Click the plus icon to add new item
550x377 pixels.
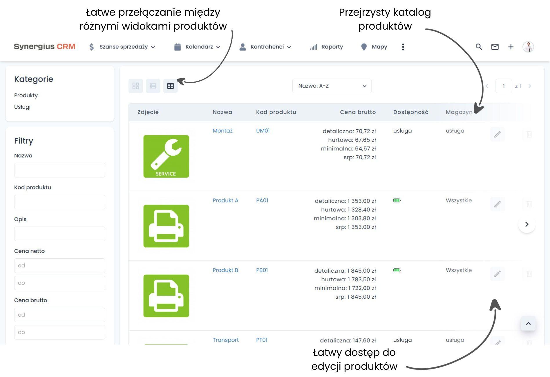pyautogui.click(x=511, y=47)
